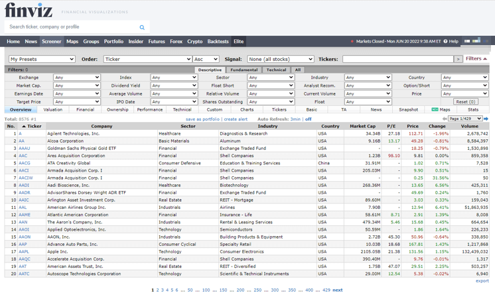
Task: Open the Exchange filter dropdown
Action: [77, 78]
